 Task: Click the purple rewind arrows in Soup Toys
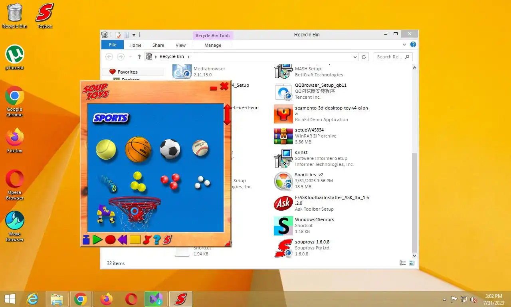122,240
